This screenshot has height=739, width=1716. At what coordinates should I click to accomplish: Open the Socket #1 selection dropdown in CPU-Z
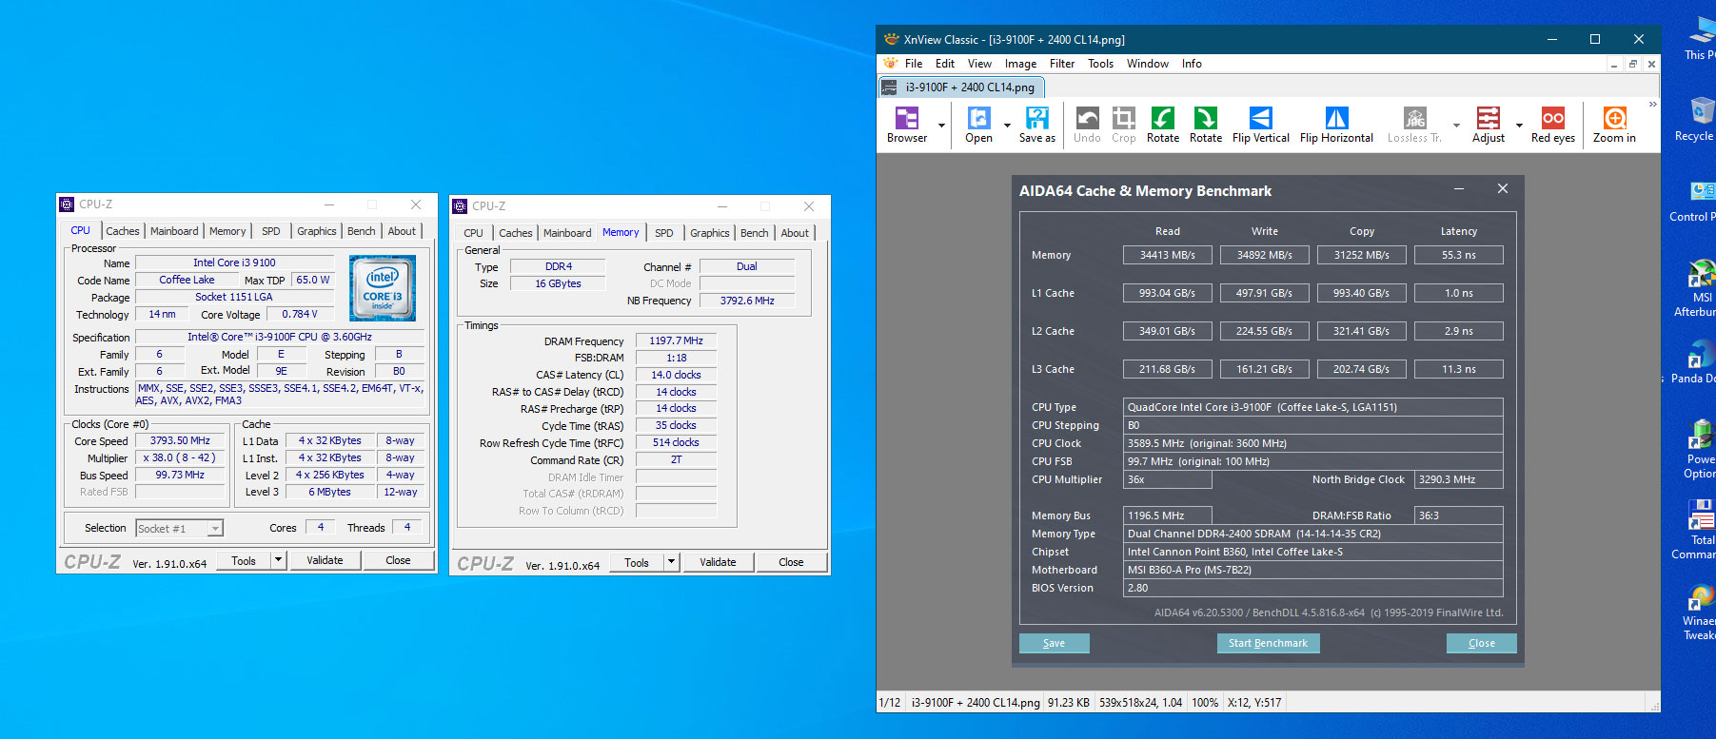(215, 529)
